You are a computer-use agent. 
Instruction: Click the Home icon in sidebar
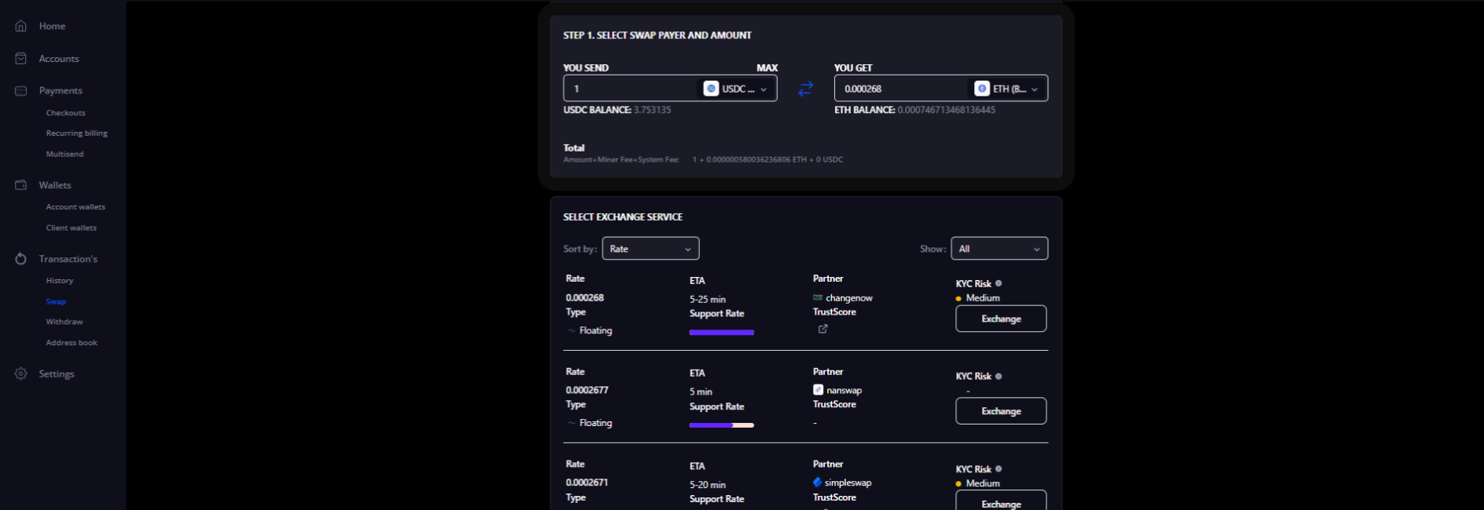point(21,26)
